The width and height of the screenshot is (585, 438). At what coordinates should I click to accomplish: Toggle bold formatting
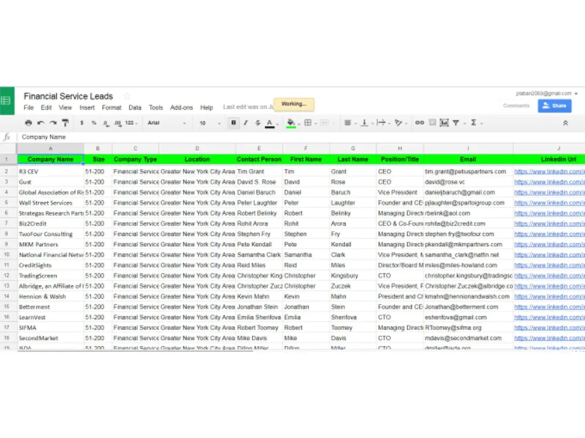[233, 123]
